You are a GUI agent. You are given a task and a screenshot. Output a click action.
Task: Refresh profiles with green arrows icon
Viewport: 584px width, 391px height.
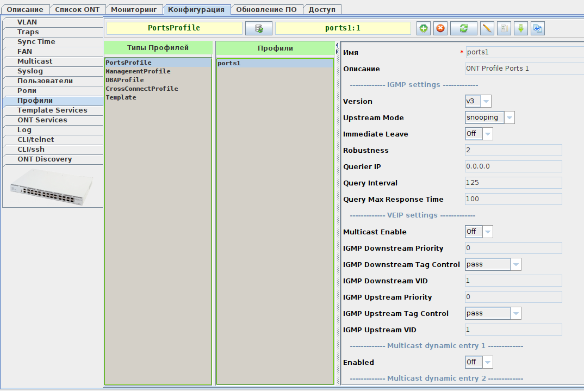point(464,28)
